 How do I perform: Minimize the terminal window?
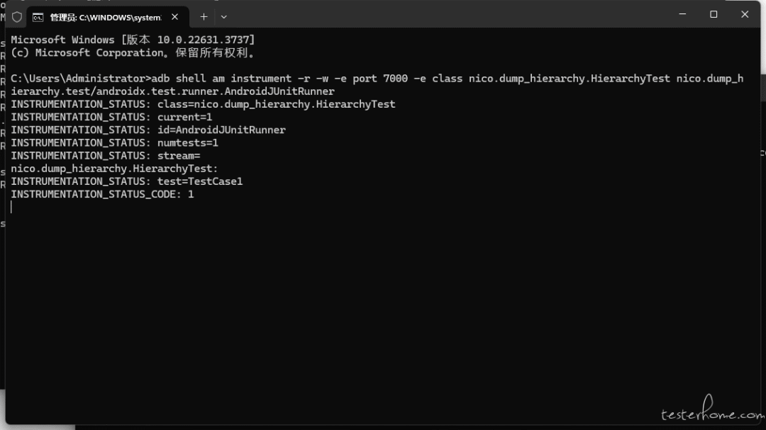[x=682, y=14]
